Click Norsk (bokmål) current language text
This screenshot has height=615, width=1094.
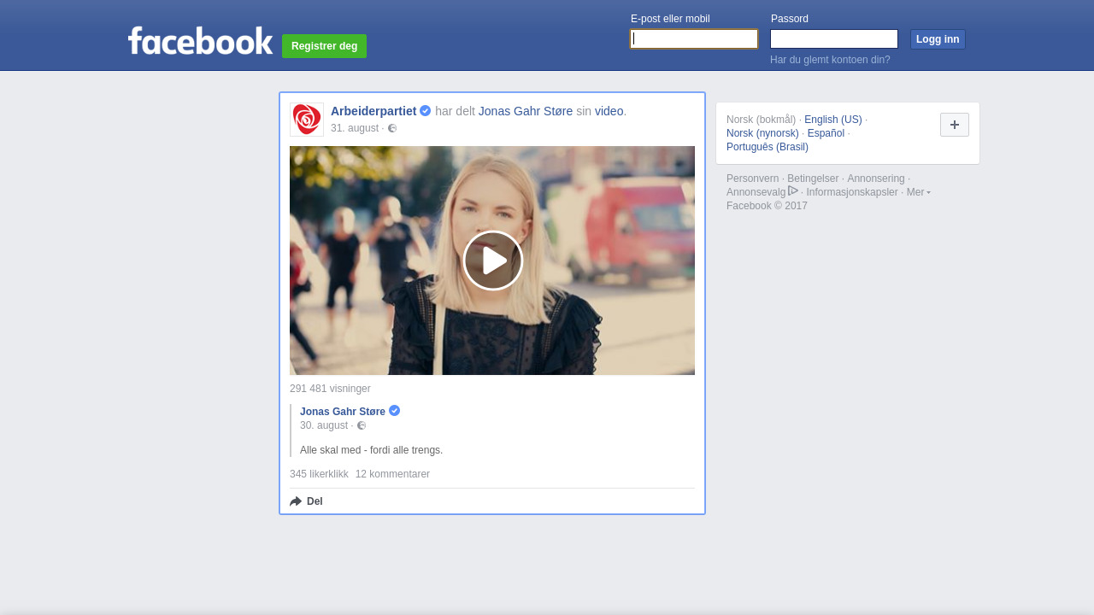click(x=761, y=120)
